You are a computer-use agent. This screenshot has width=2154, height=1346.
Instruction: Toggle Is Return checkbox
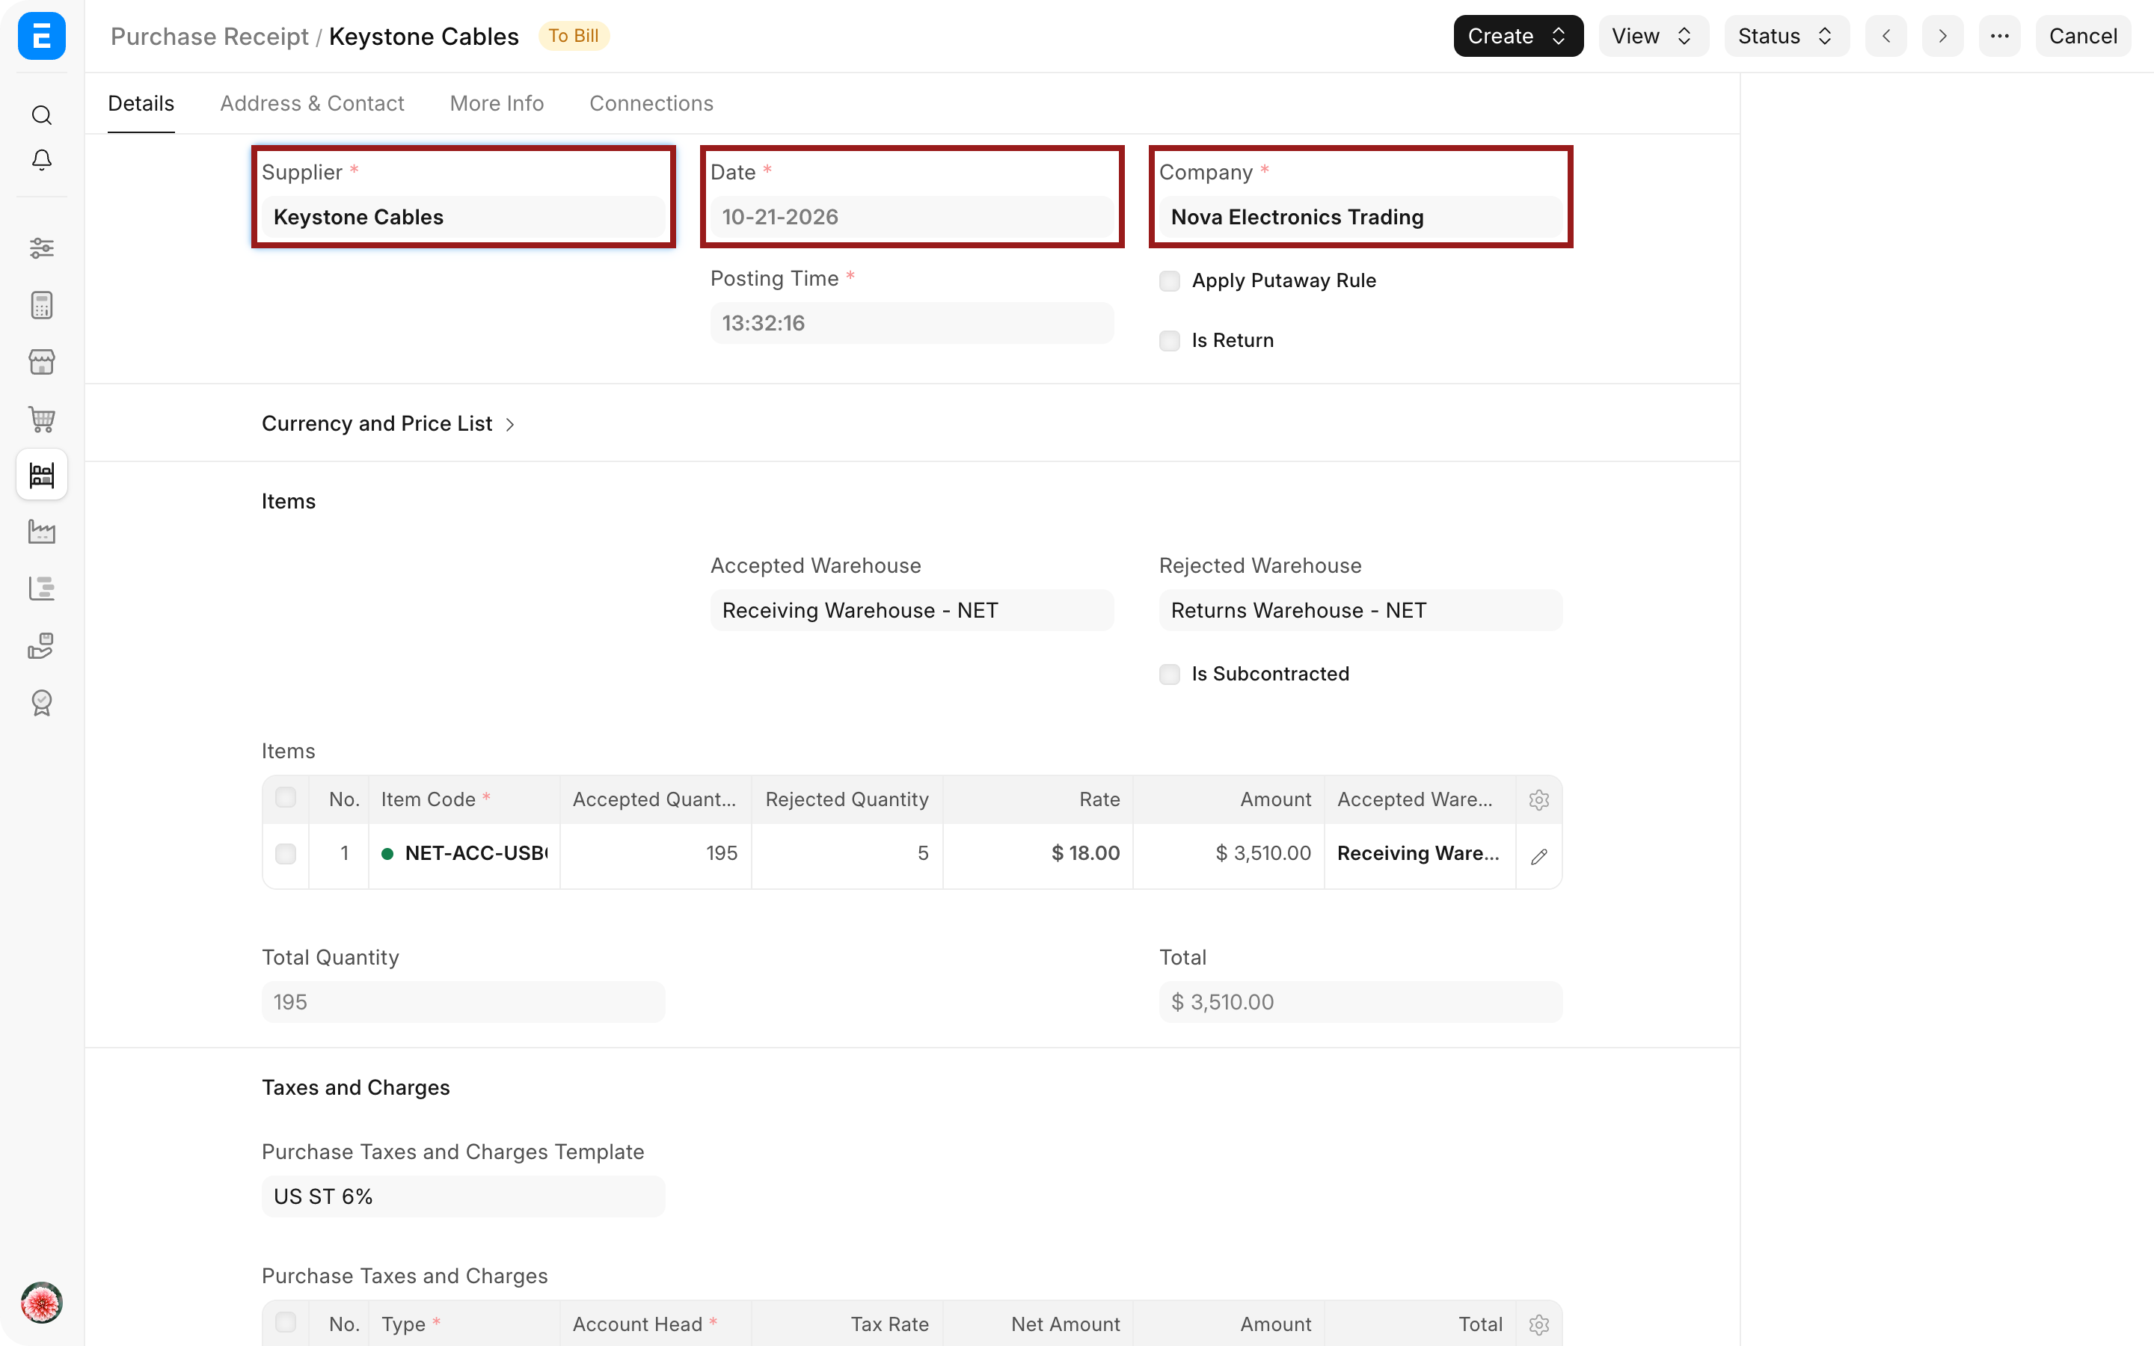[x=1170, y=341]
